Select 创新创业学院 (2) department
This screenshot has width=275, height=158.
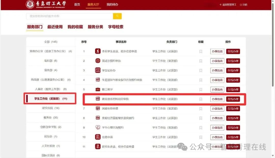click(x=51, y=127)
